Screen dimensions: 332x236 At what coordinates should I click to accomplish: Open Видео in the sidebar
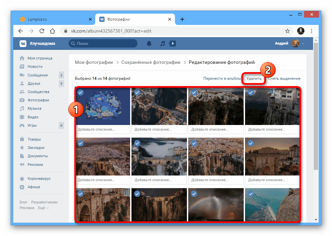coord(33,117)
